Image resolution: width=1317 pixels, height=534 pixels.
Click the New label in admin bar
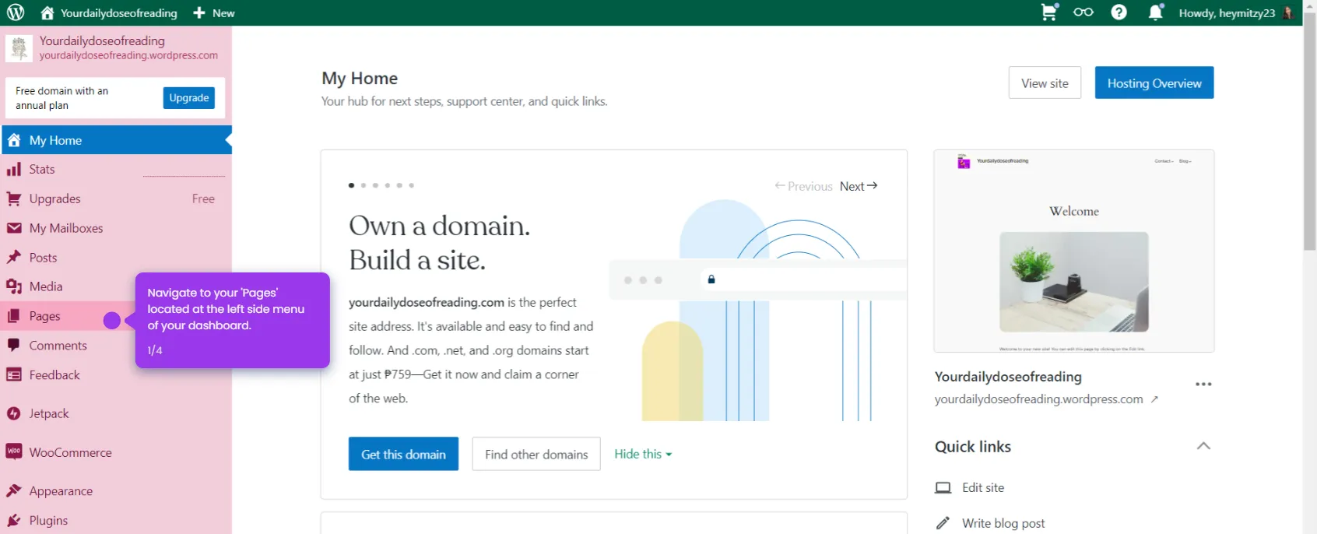tap(223, 13)
